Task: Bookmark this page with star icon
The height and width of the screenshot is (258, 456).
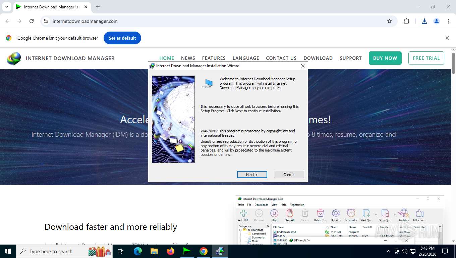Action: pos(390,21)
